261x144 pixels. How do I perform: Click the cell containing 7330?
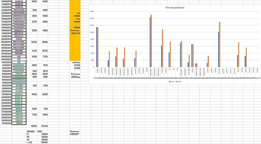coord(42,57)
